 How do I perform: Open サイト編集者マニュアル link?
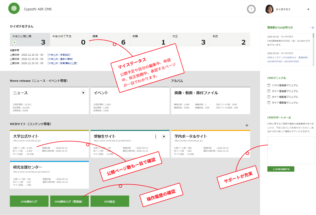285,97
